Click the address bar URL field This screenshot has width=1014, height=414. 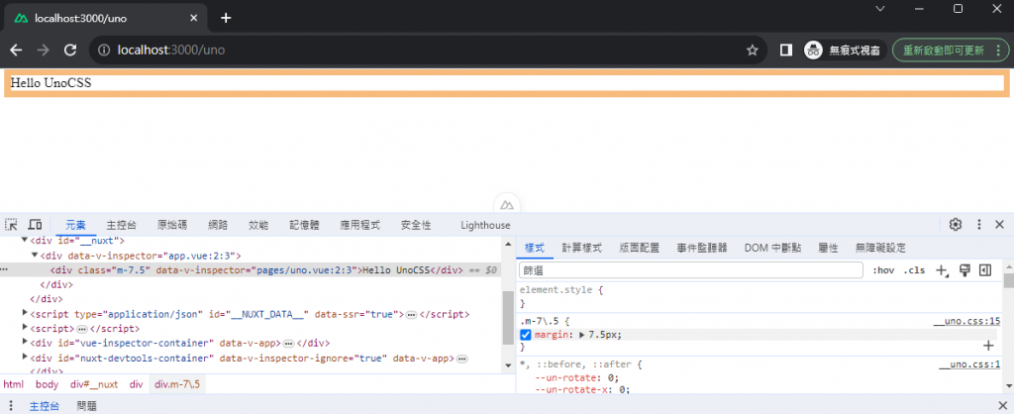427,50
